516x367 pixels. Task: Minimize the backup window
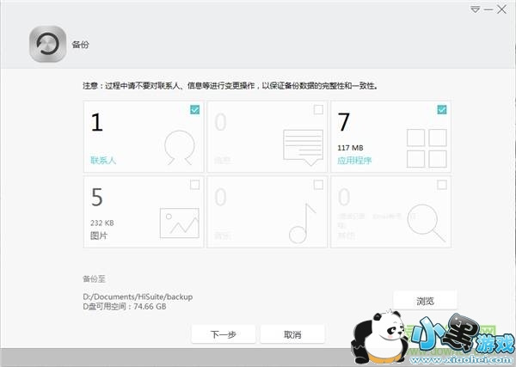(x=488, y=9)
